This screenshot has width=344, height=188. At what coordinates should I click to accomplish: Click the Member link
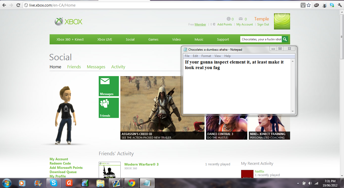click(x=200, y=24)
